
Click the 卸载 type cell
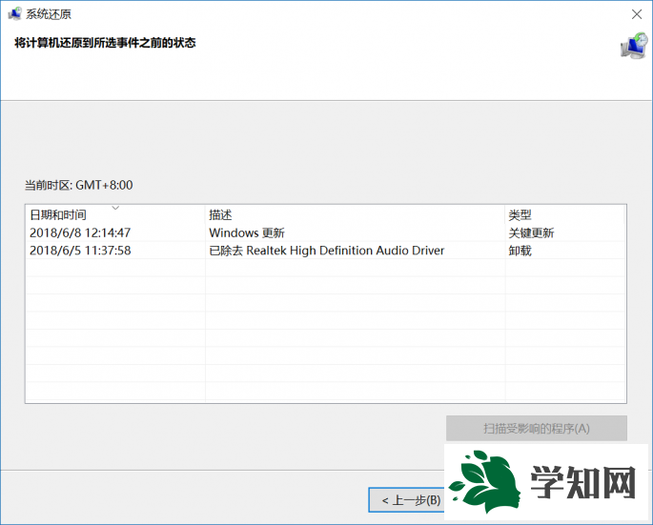point(520,251)
